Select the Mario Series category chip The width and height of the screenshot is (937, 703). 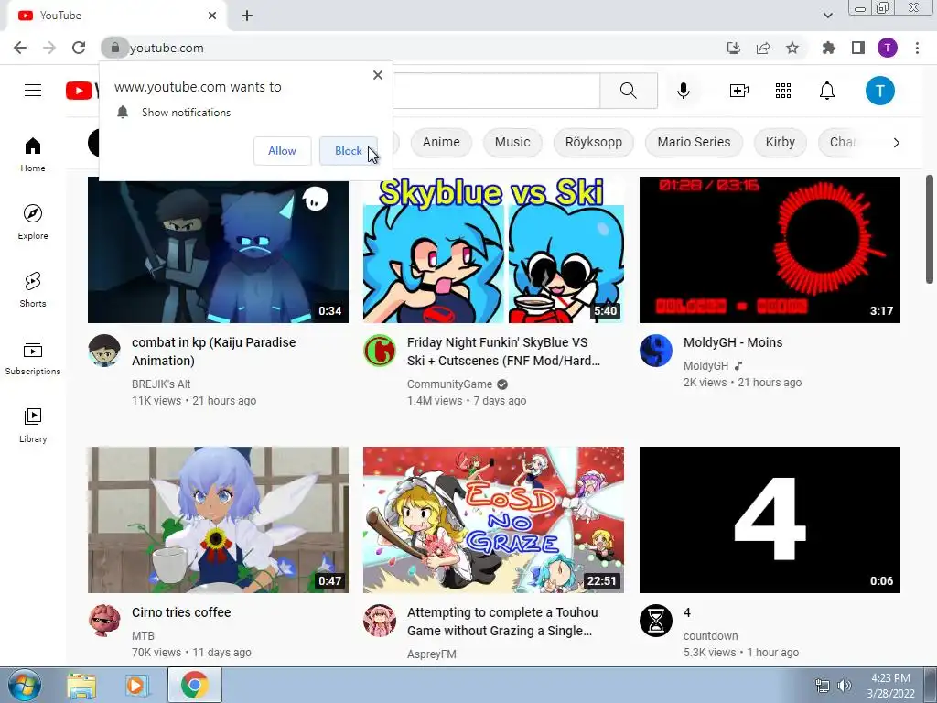coord(694,142)
